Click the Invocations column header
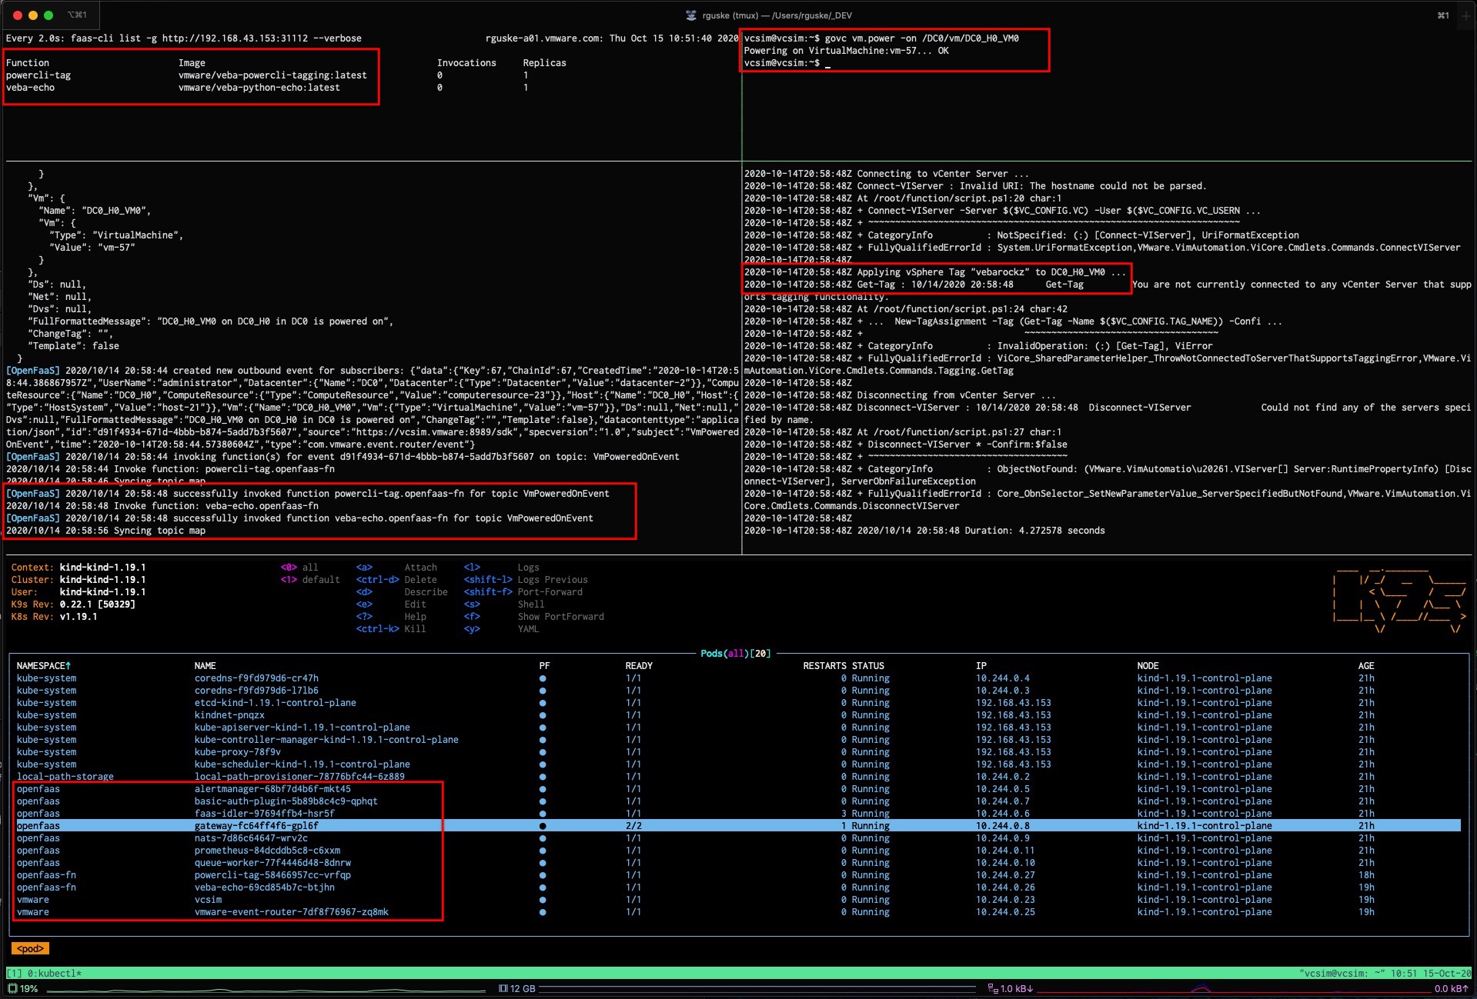 tap(466, 63)
